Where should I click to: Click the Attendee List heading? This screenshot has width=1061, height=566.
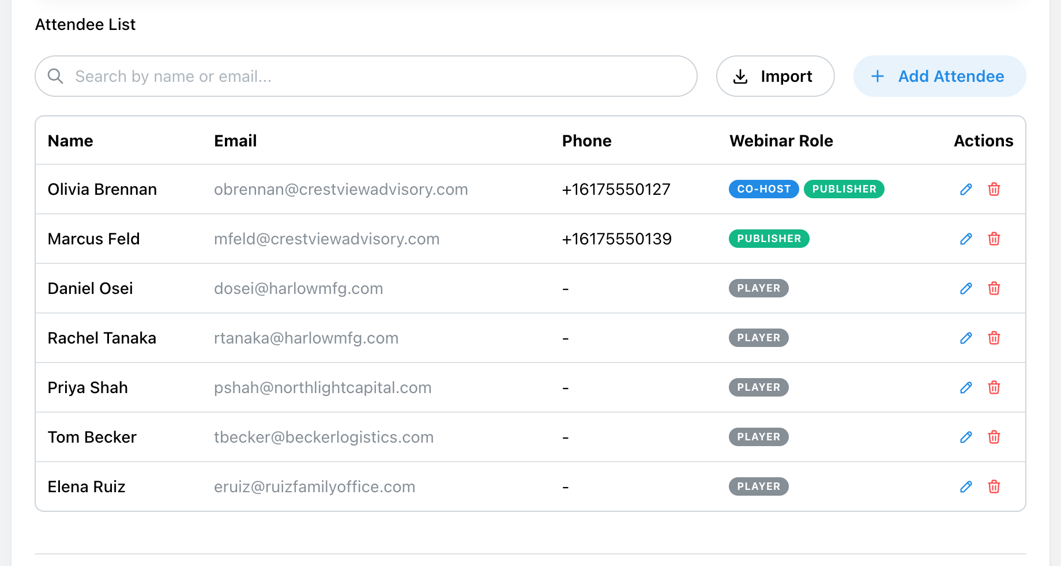(x=85, y=24)
